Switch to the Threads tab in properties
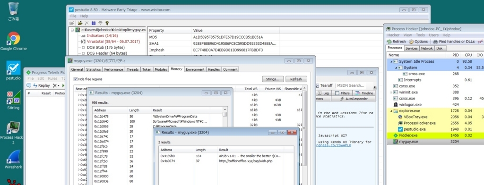 (132, 69)
